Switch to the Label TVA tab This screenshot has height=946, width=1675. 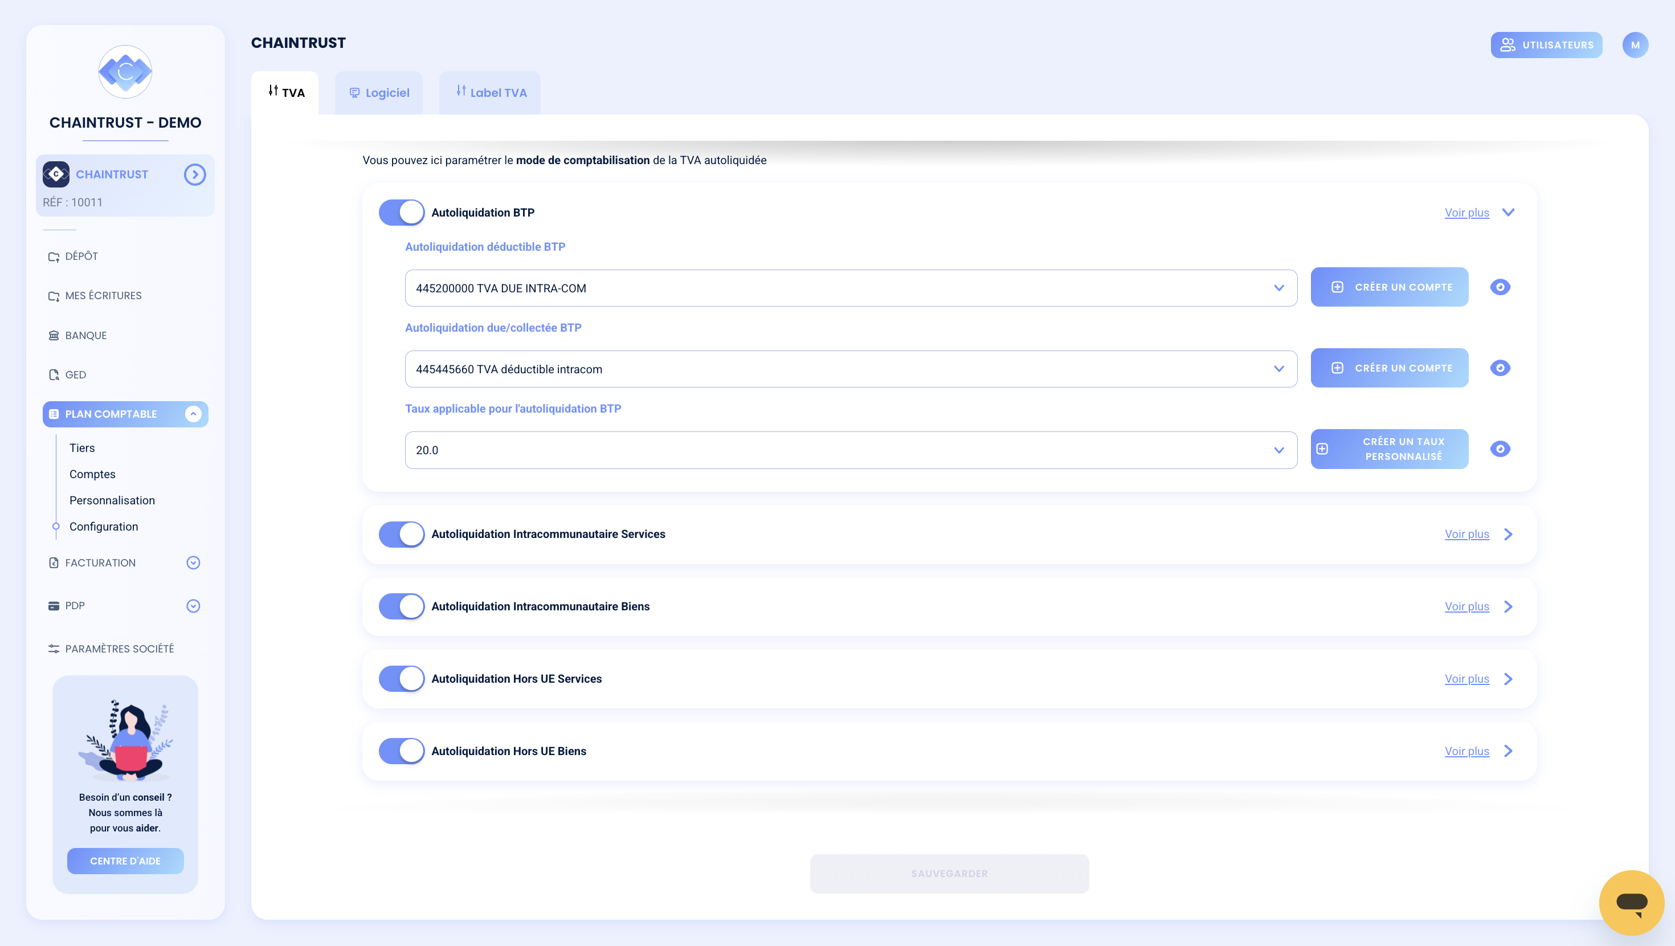[x=489, y=93]
